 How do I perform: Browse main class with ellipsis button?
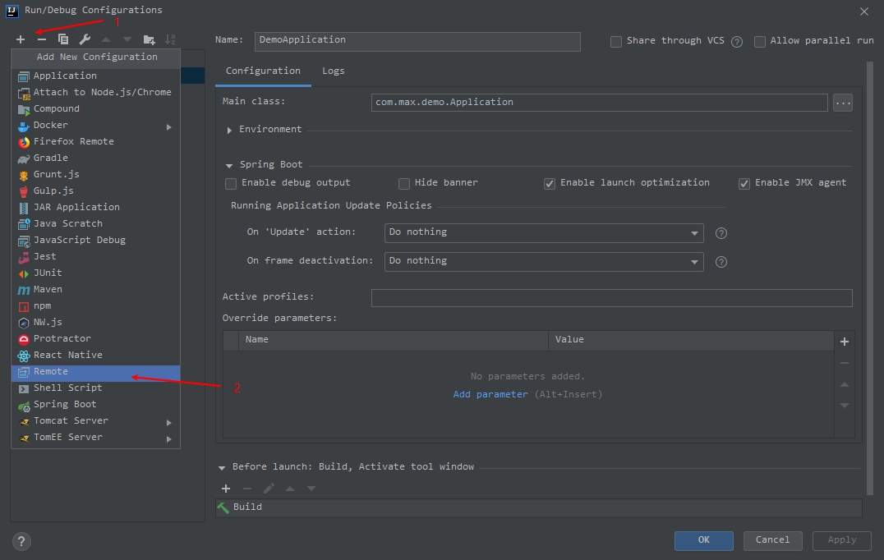coord(843,103)
